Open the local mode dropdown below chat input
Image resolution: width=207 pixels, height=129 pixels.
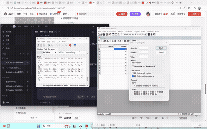pyautogui.click(x=45, y=102)
